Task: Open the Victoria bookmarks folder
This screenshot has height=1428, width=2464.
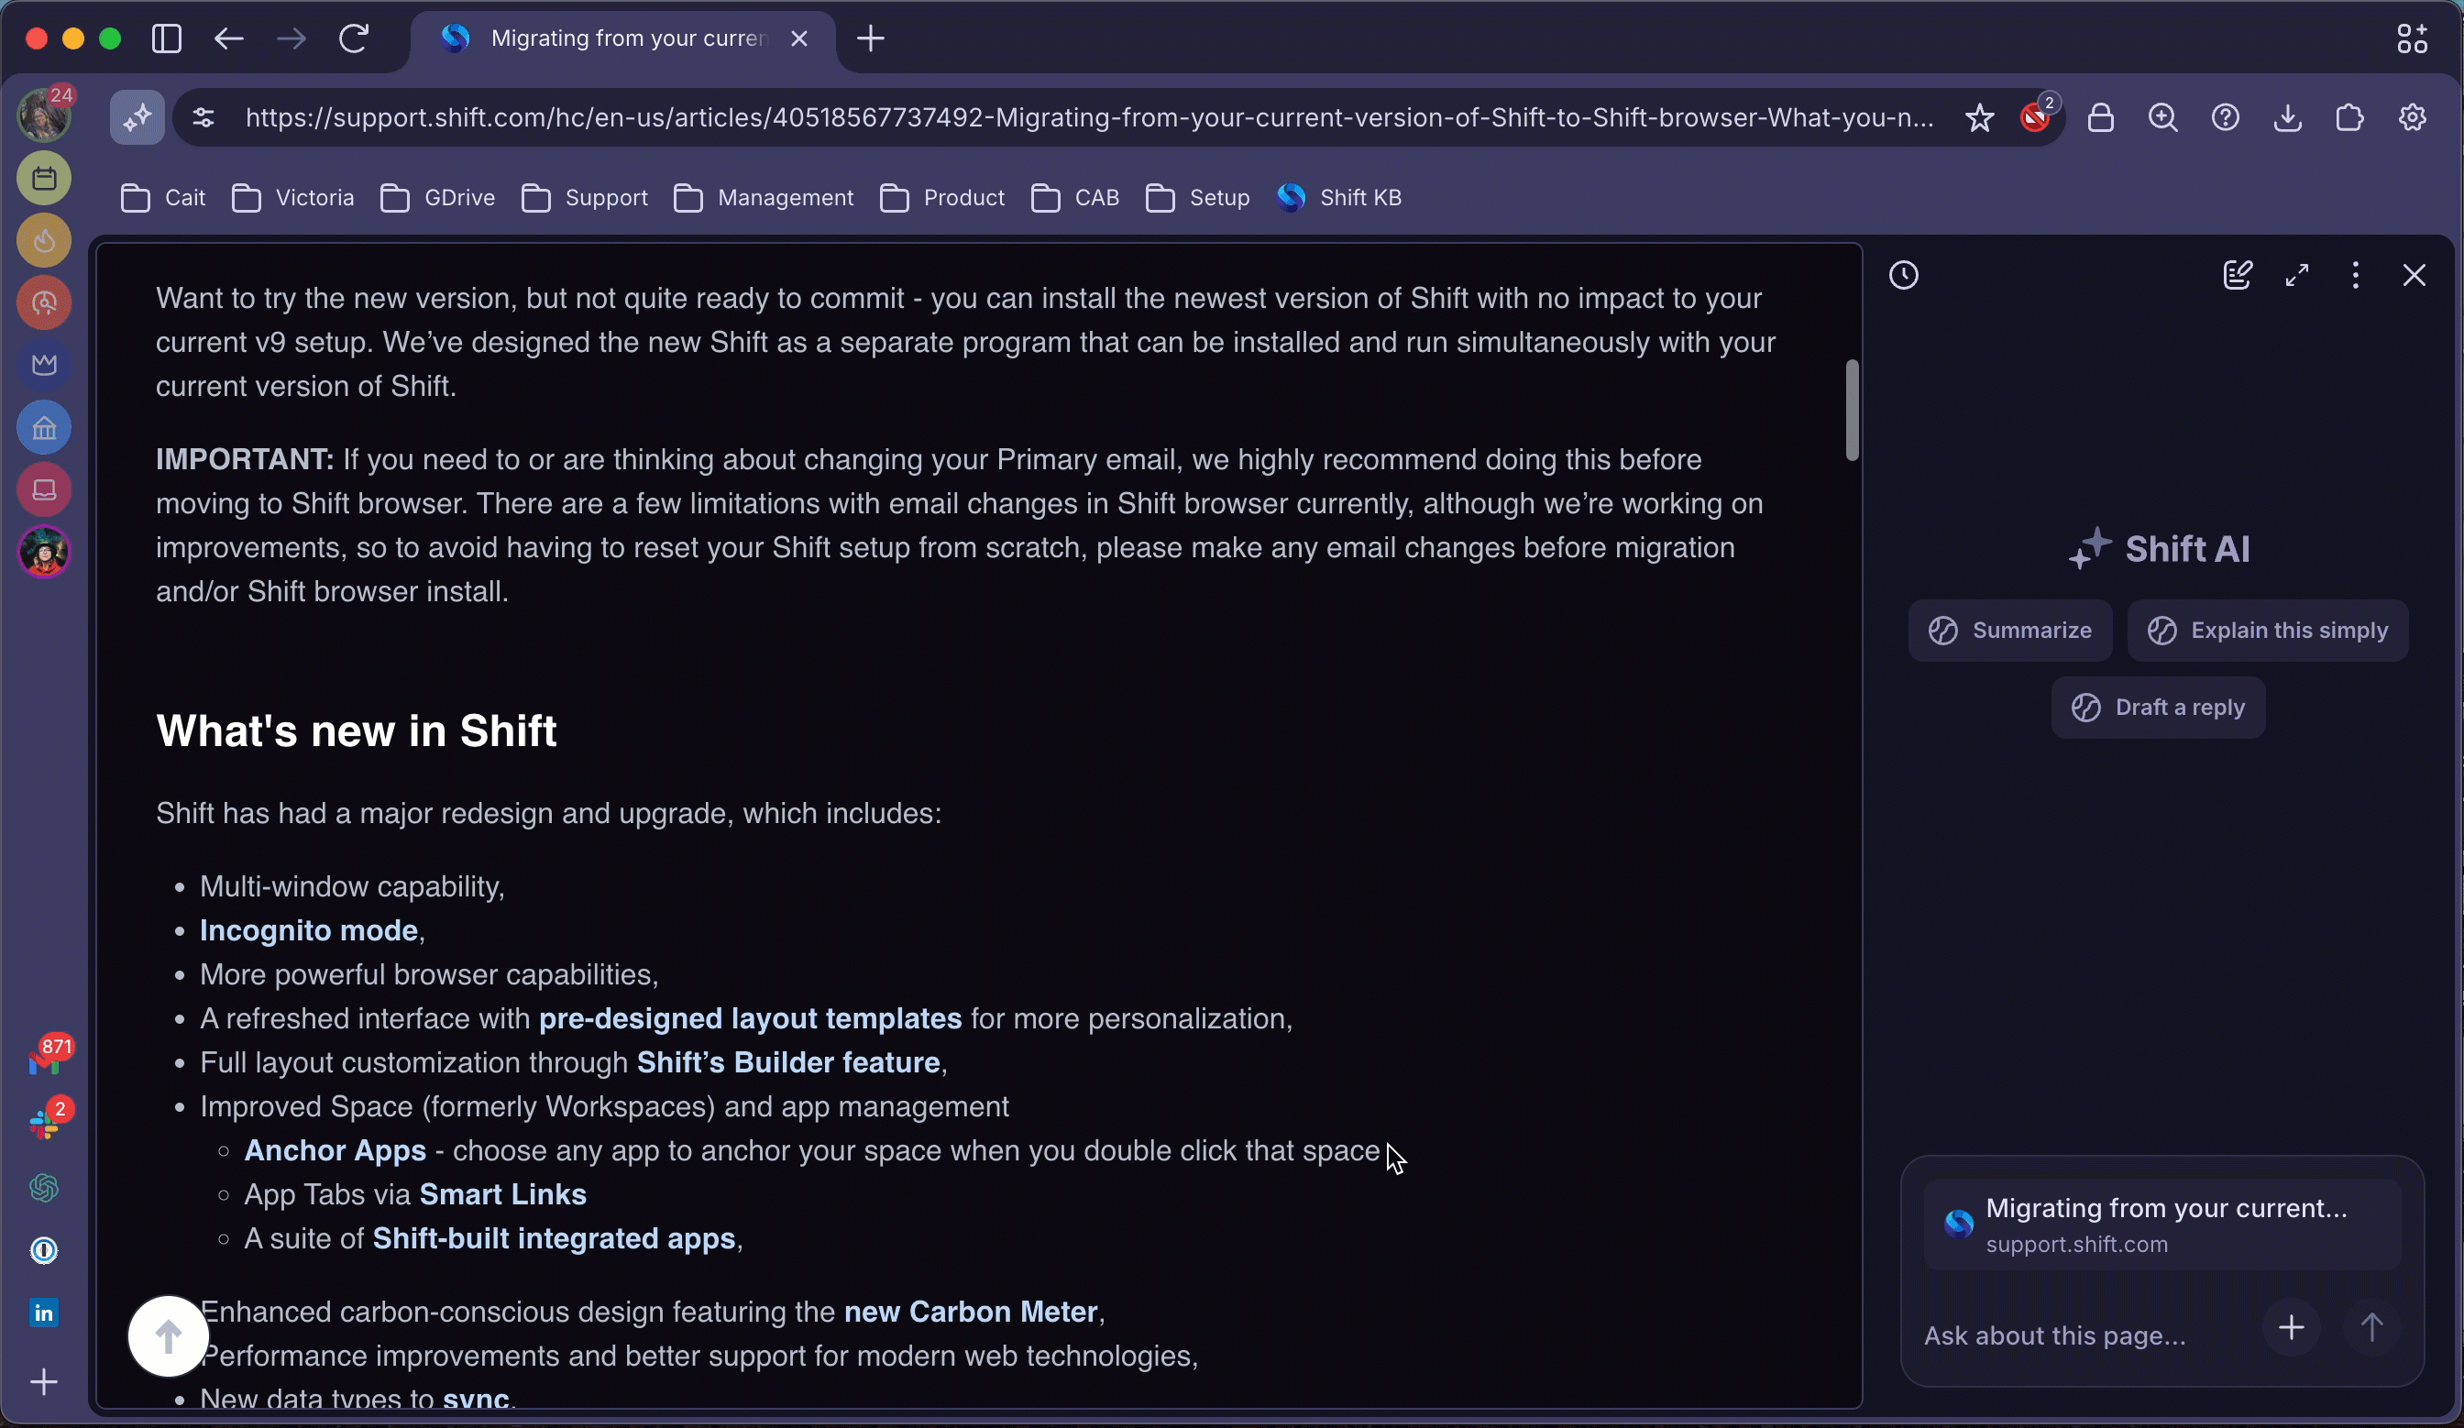Action: [x=293, y=198]
